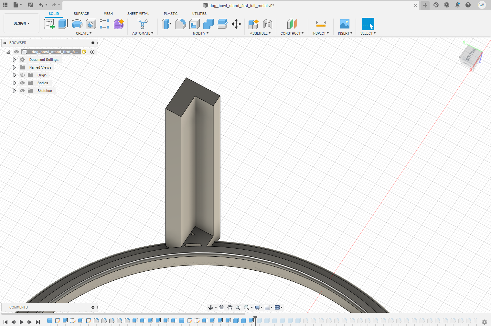
Task: Click the ViewCube BOTTOM face
Action: tap(470, 55)
